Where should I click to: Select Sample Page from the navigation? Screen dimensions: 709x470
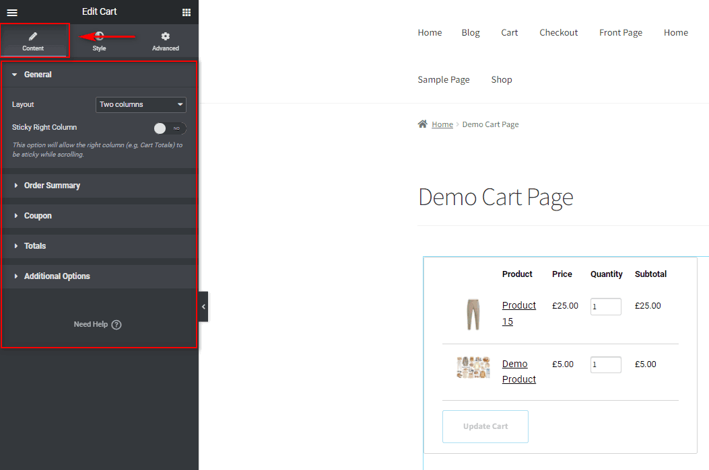pos(443,79)
